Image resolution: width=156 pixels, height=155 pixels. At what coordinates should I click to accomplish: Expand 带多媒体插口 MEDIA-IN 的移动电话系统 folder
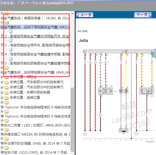2,129
